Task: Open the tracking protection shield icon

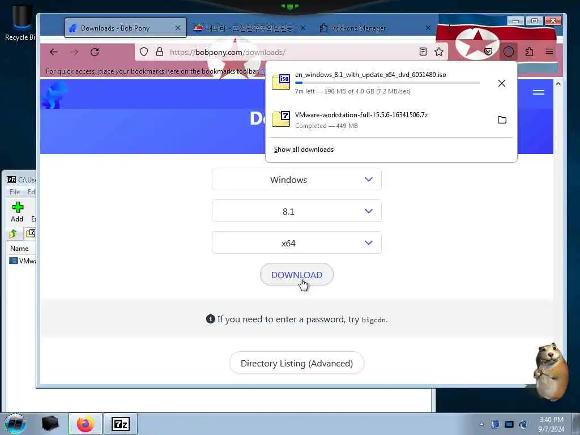Action: tap(144, 52)
